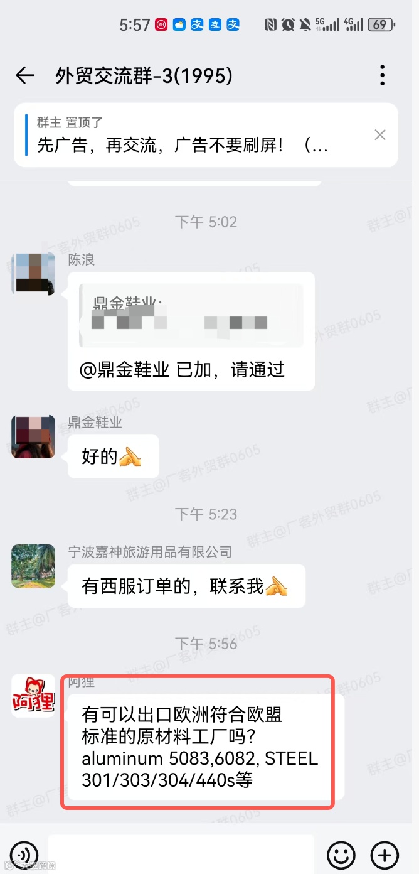
Task: Tap the 好的 reply bubble
Action: pyautogui.click(x=114, y=456)
